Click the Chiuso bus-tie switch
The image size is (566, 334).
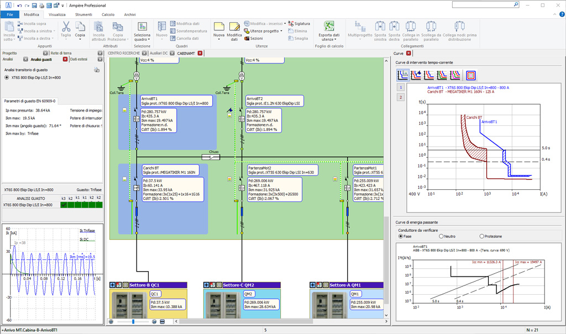[211, 157]
